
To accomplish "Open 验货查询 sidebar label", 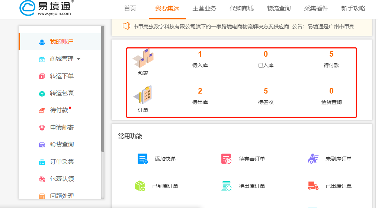I will pyautogui.click(x=62, y=145).
